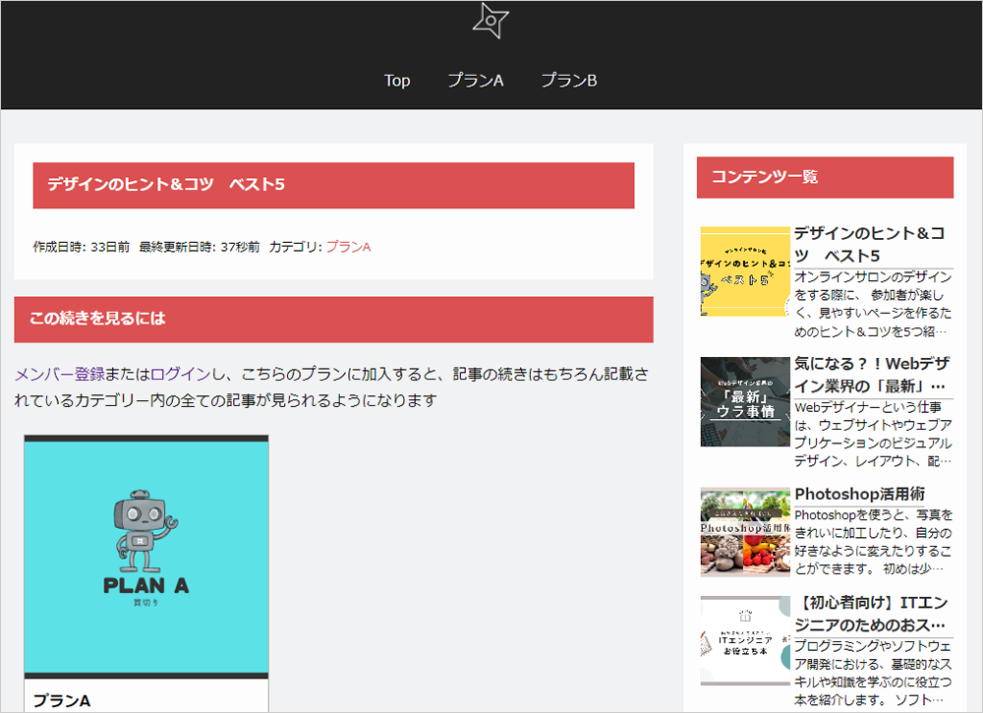The height and width of the screenshot is (713, 983).
Task: Open the メンバー登録 link
Action: [59, 374]
